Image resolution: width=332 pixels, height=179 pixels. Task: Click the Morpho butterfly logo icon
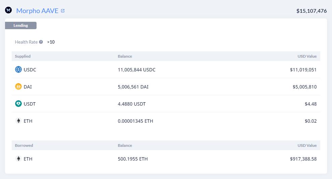coord(8,10)
